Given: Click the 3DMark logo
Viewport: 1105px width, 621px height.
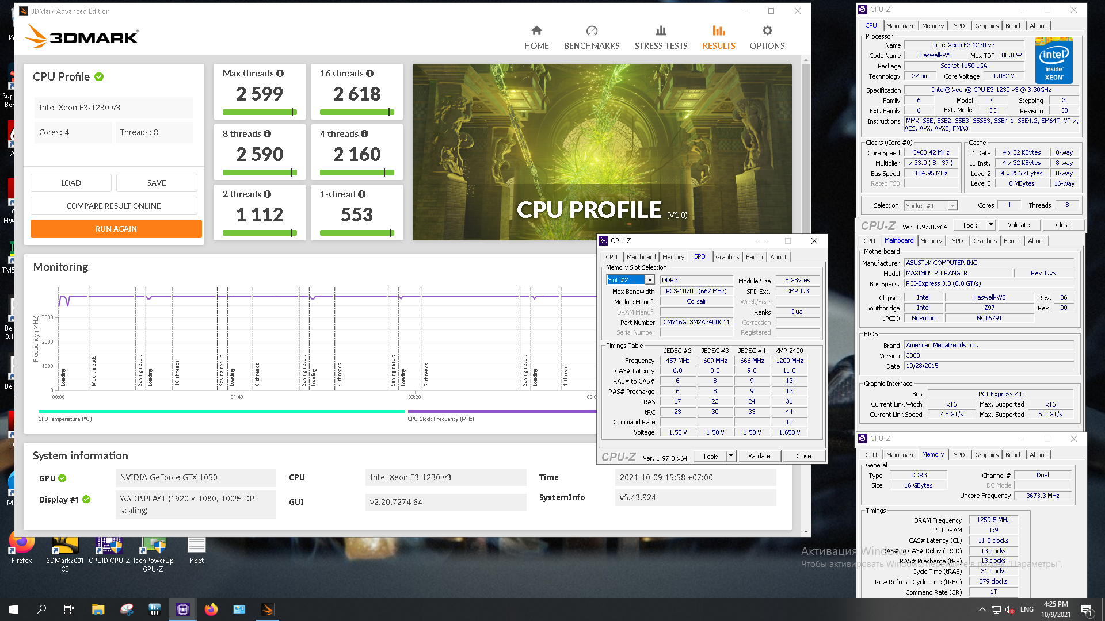Looking at the screenshot, I should point(82,36).
